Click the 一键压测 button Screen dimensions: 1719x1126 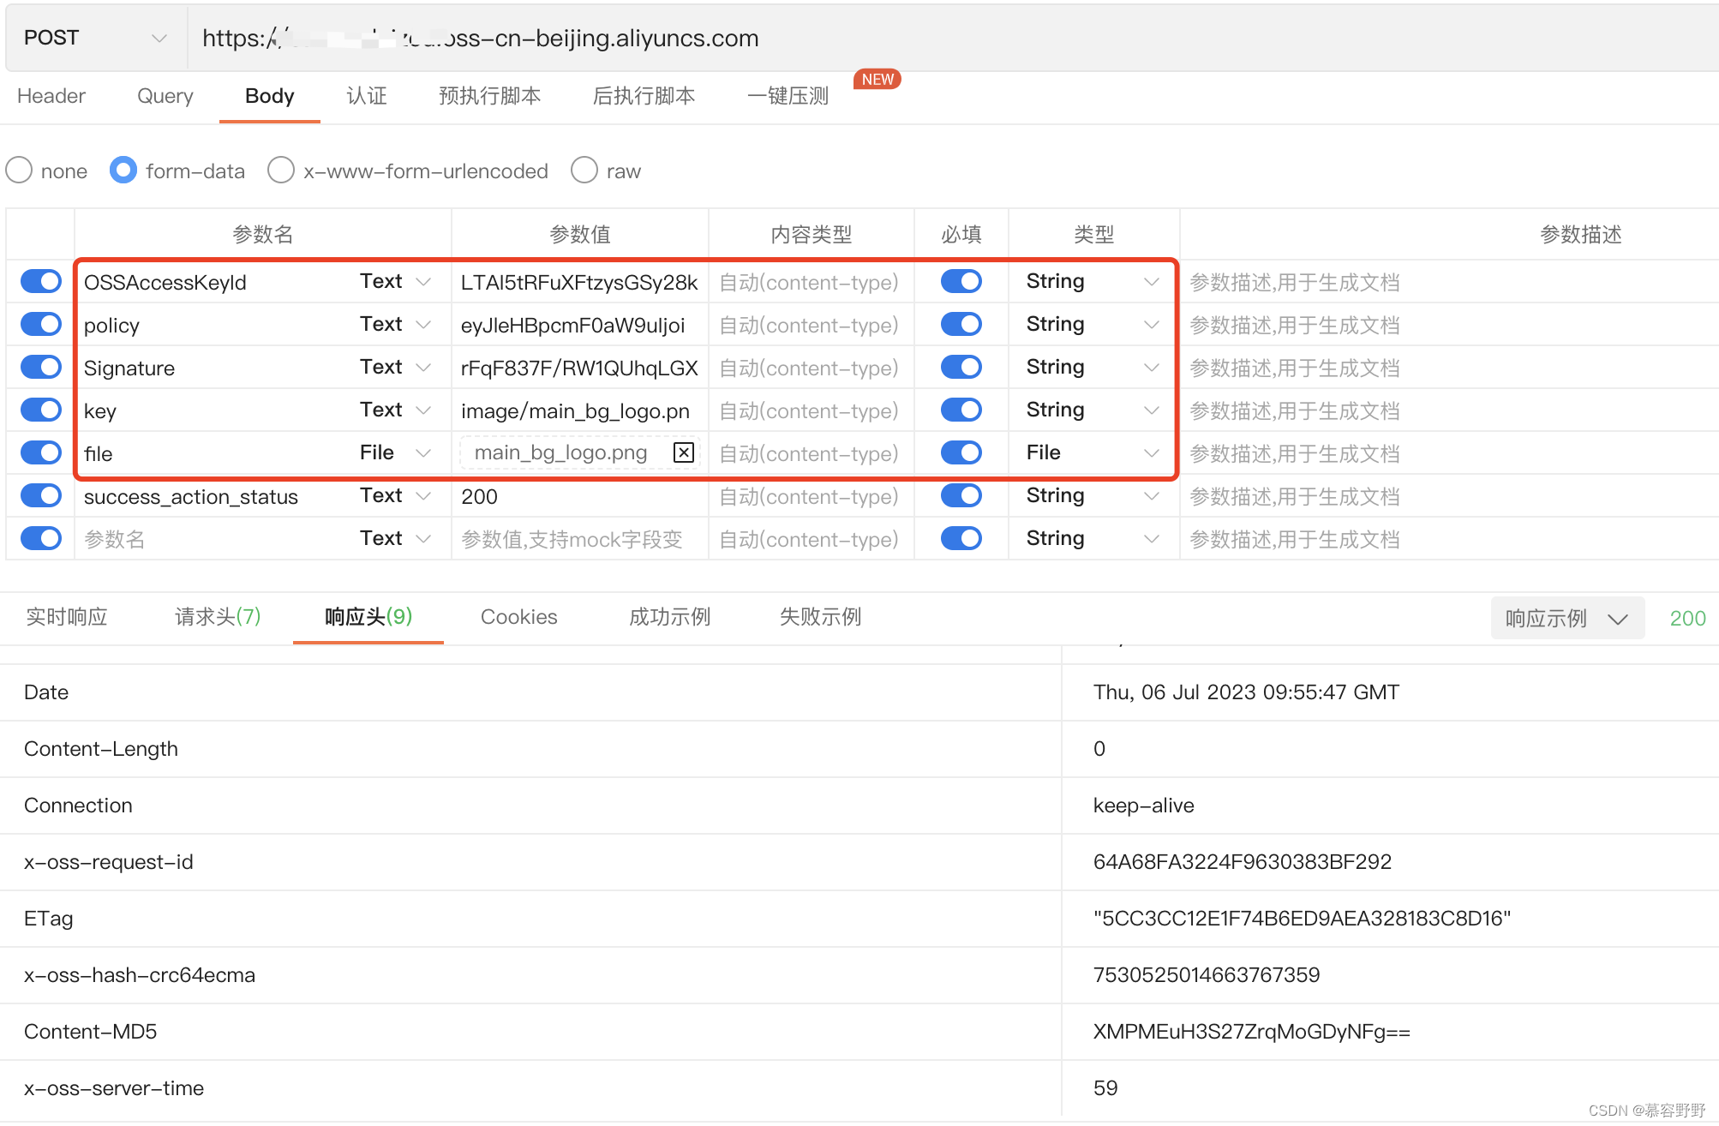tap(788, 96)
